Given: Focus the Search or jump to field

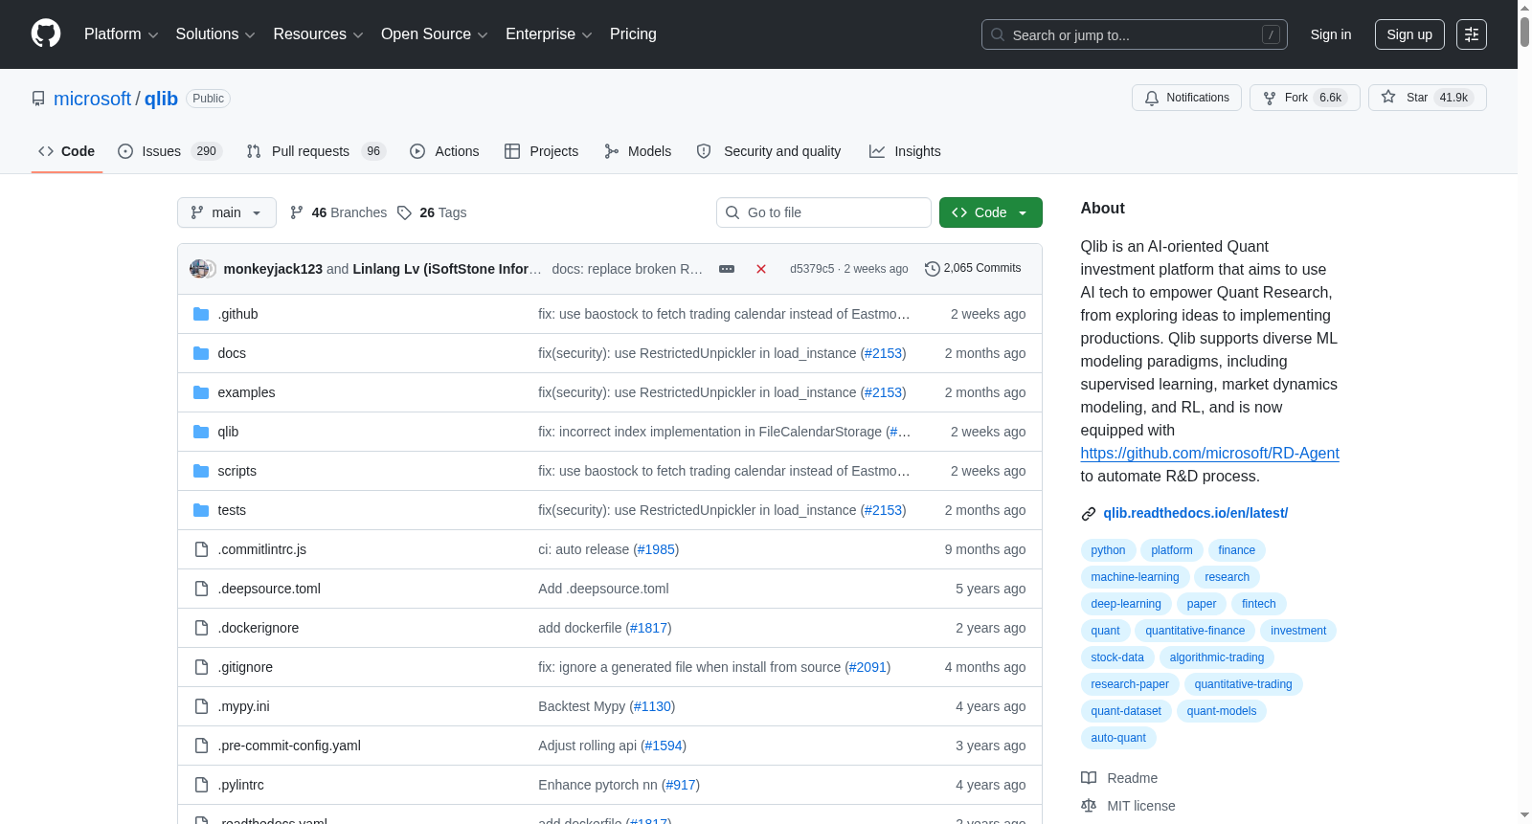Looking at the screenshot, I should click(1135, 34).
